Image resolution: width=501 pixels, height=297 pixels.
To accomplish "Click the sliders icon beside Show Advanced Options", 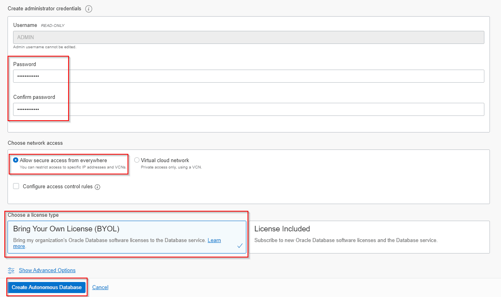I will pos(11,271).
